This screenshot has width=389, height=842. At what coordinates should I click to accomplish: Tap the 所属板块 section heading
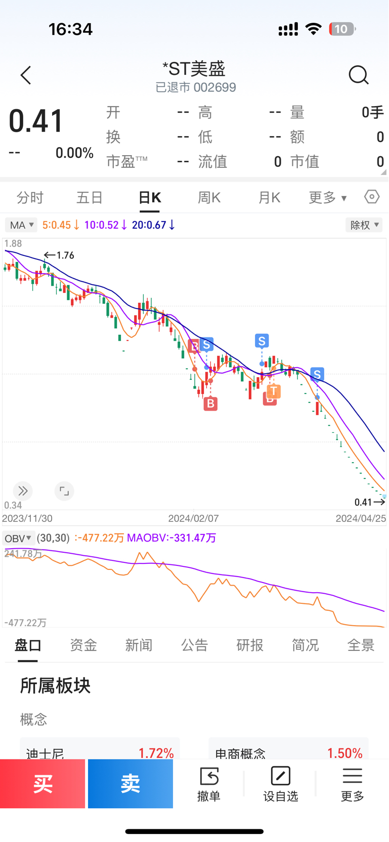tap(55, 686)
